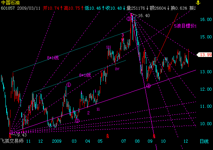Click the 飞狐交易师 label
Viewport: 213px width, 150px height.
pos(12,141)
